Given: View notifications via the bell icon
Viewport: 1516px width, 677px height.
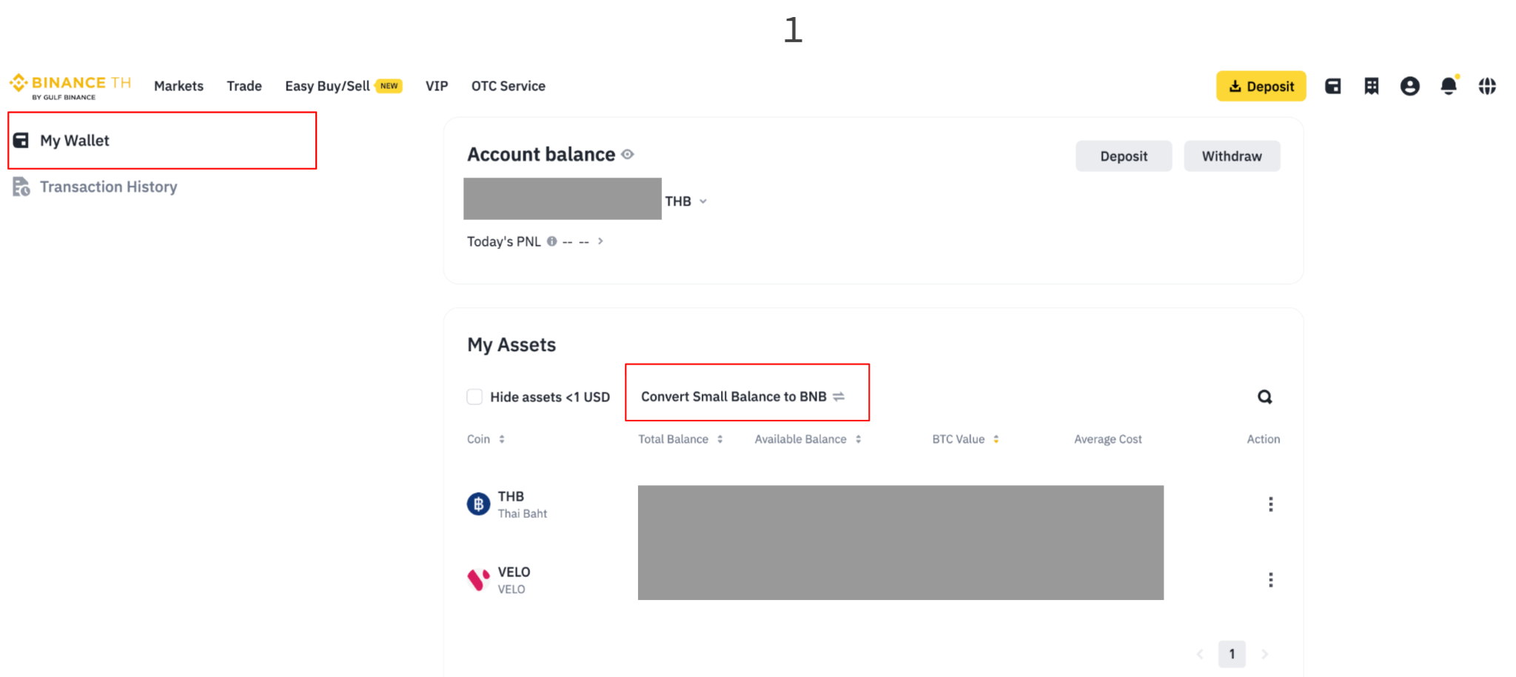Looking at the screenshot, I should tap(1449, 86).
